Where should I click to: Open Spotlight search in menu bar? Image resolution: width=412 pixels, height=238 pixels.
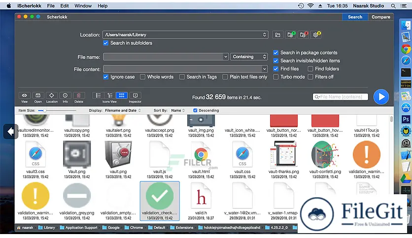tap(393, 6)
